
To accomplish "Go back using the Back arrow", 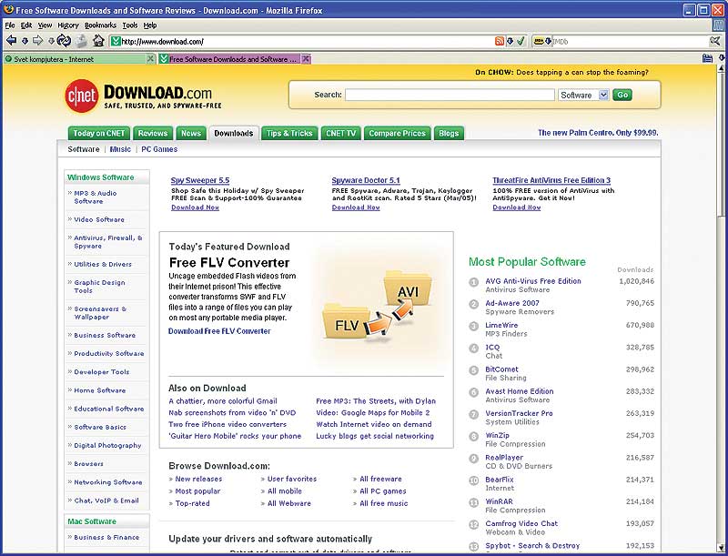I will click(x=11, y=41).
